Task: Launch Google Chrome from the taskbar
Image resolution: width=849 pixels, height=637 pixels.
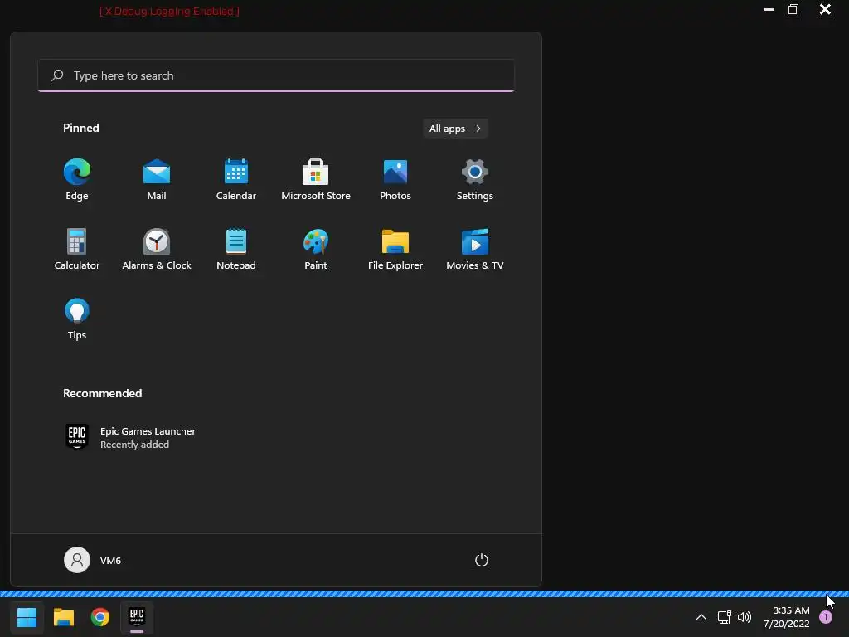Action: pos(100,617)
